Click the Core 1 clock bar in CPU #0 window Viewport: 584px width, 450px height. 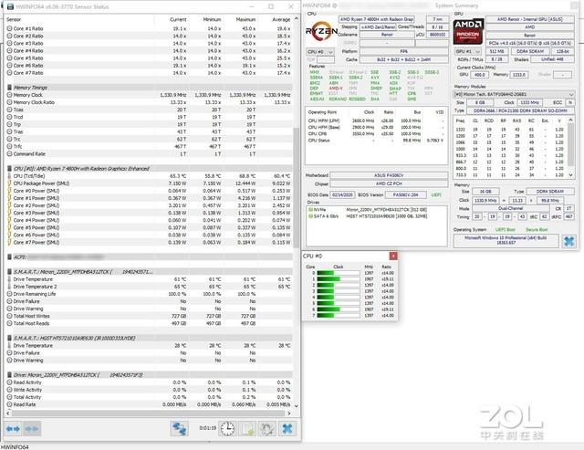(339, 279)
